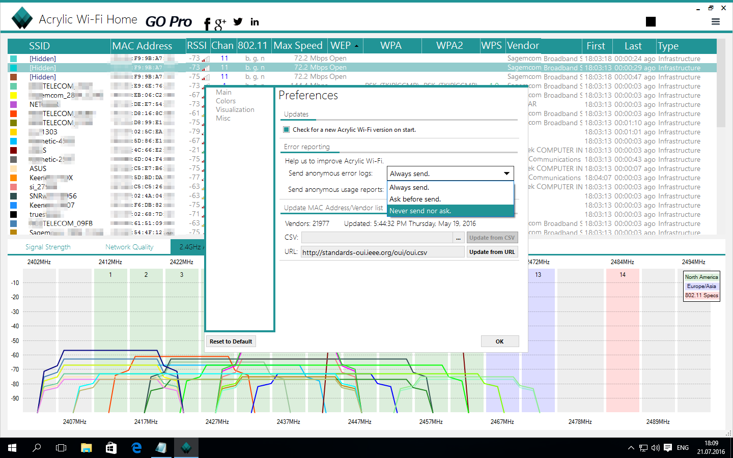The image size is (733, 458).
Task: Click the vendor list URL input field
Action: 382,252
